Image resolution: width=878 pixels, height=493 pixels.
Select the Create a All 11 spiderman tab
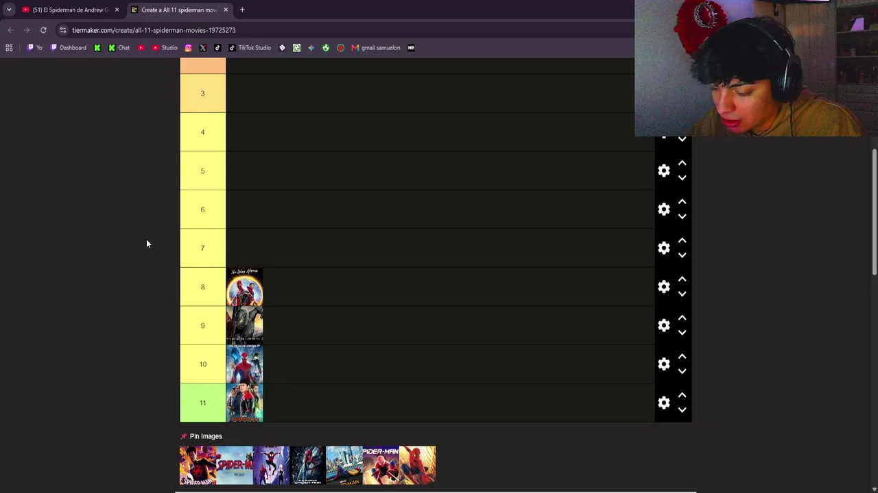point(178,10)
